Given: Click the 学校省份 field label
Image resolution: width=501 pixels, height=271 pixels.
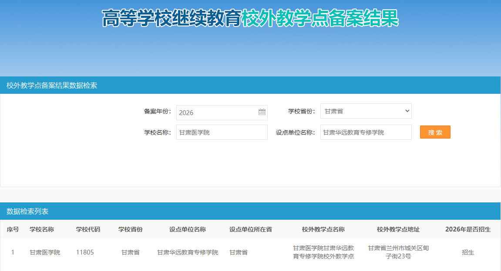Looking at the screenshot, I should point(301,111).
